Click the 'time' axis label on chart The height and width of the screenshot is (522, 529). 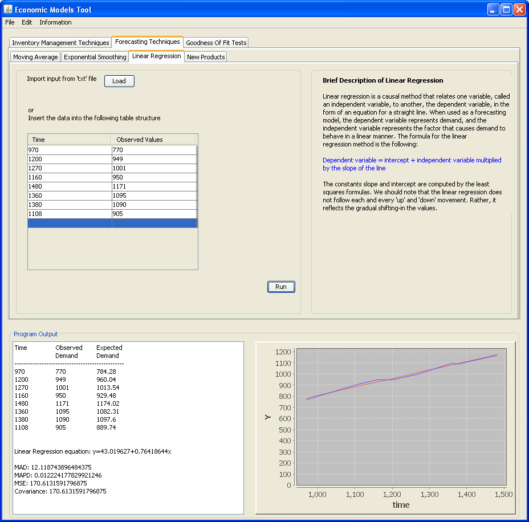(x=401, y=505)
